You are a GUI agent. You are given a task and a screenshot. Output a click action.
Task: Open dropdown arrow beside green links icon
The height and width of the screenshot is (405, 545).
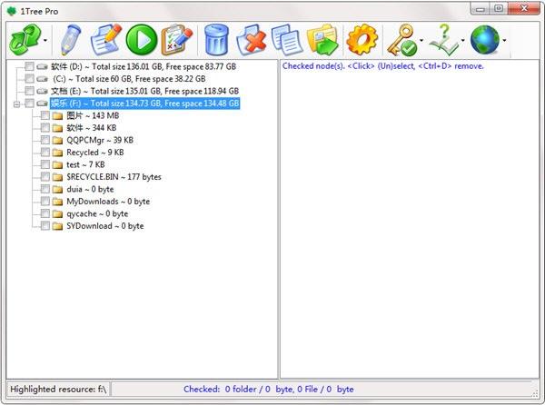click(46, 42)
